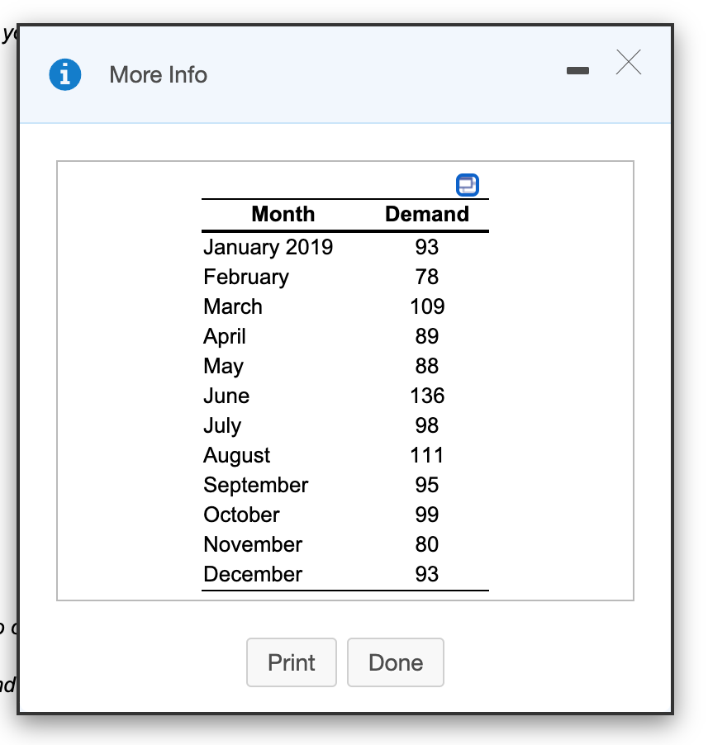Minimize the More Info dialog

click(577, 71)
